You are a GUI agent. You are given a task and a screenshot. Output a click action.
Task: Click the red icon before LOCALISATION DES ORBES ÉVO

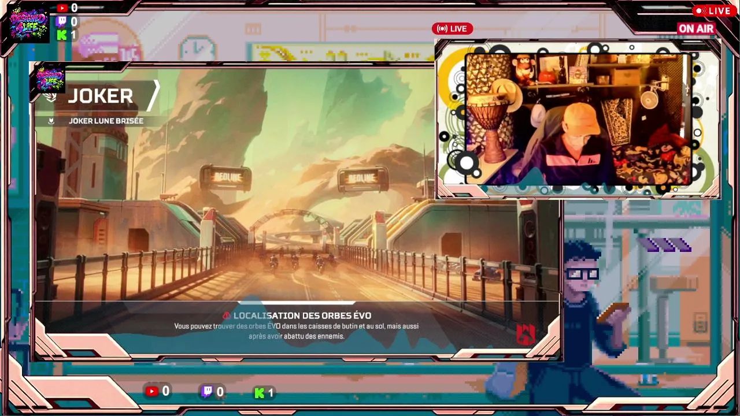[x=227, y=315]
